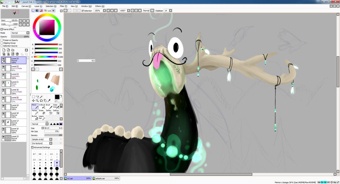
Task: Select the WaterColor brush tool
Action: click(x=56, y=106)
